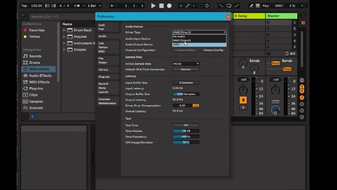Stop playback with the Stop button
Screen dimensions: 337x190
(162, 6)
